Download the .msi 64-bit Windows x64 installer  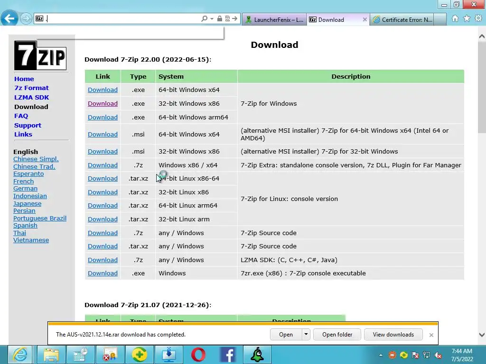(103, 134)
